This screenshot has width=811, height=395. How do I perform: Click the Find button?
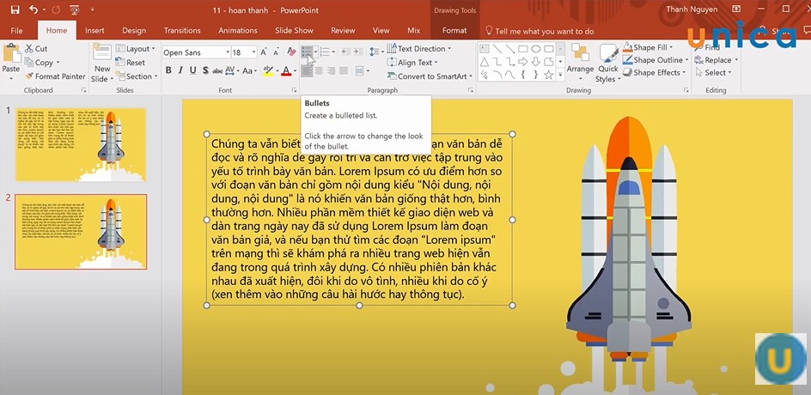pos(709,47)
